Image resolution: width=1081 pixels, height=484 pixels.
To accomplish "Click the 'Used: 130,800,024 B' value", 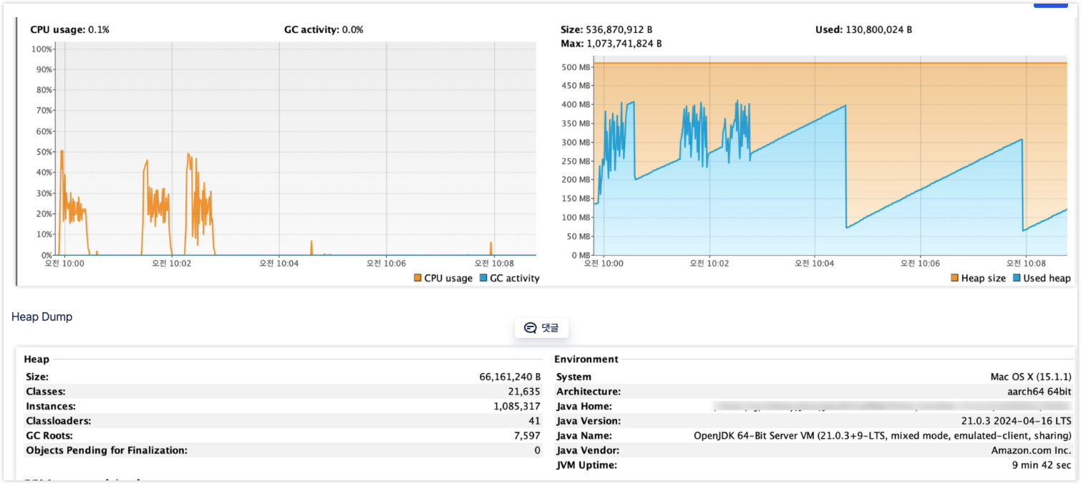I will click(863, 29).
